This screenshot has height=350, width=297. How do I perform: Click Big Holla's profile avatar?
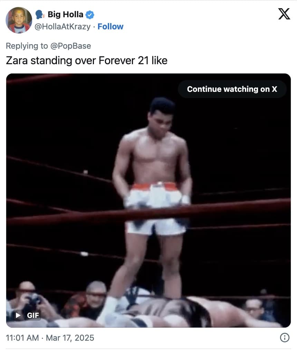click(x=19, y=20)
